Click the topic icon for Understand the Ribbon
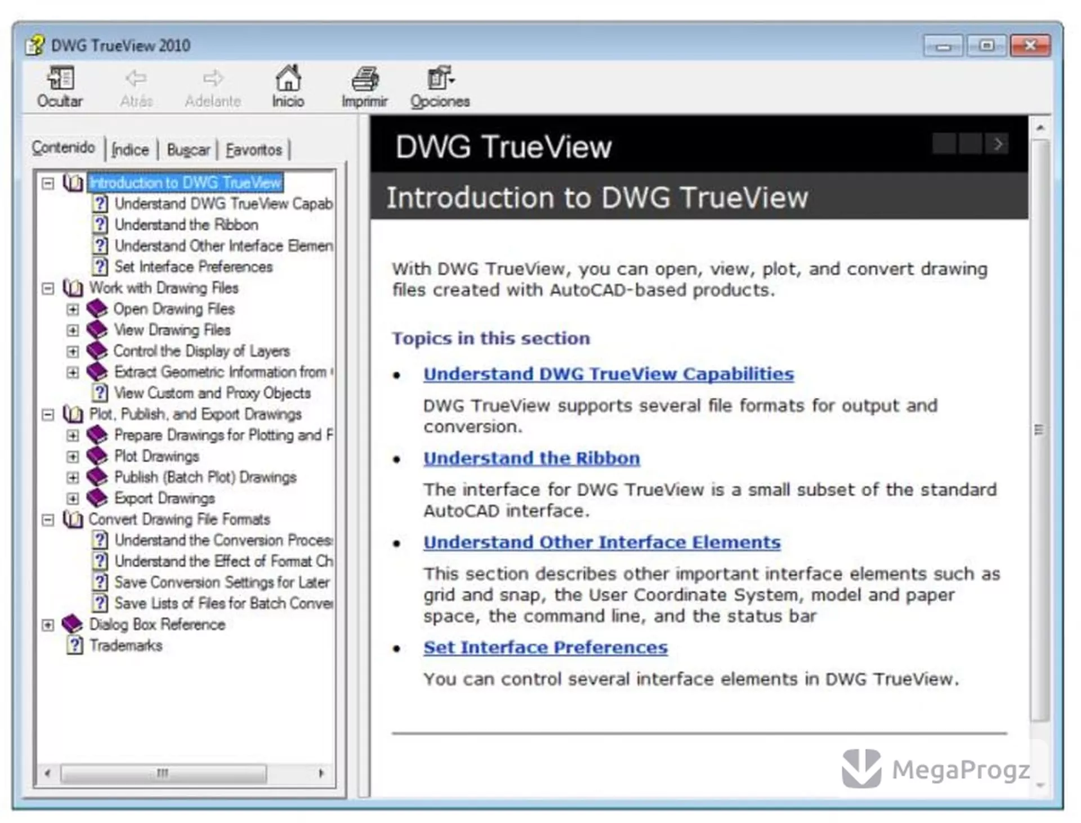The height and width of the screenshot is (823, 1081). (x=100, y=224)
